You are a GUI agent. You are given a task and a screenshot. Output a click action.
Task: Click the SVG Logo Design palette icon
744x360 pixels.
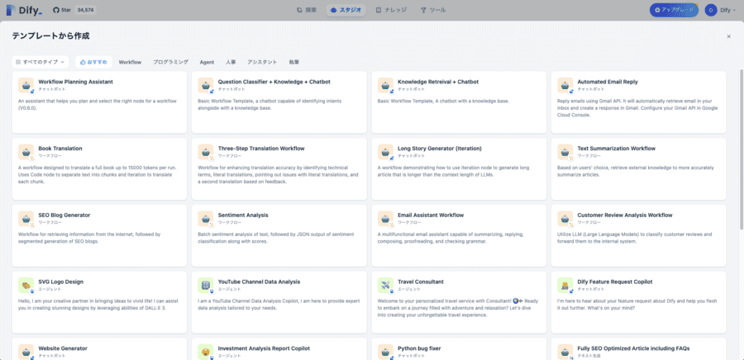(26, 285)
